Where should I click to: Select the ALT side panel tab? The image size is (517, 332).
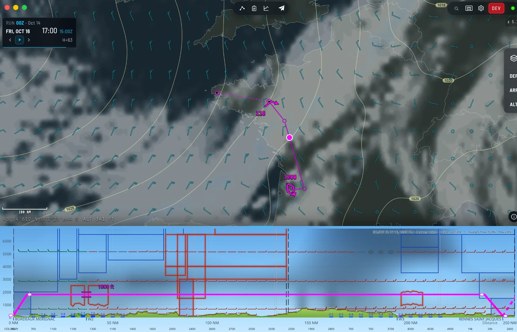(x=513, y=104)
